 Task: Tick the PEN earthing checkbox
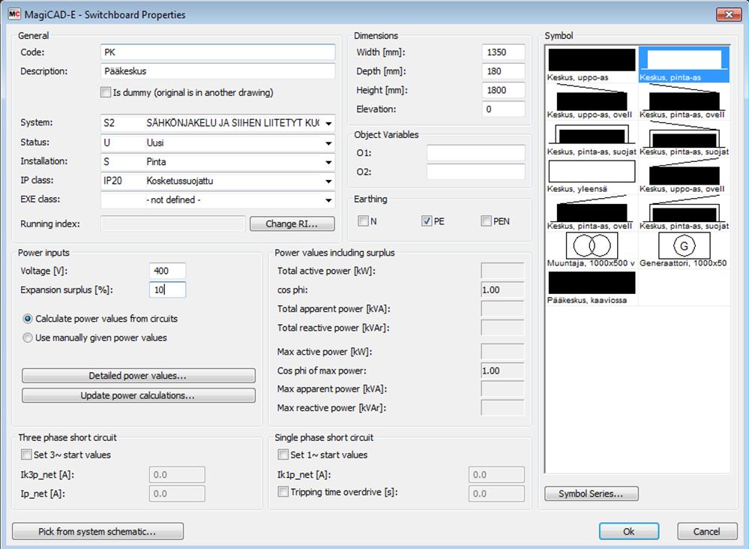(487, 220)
